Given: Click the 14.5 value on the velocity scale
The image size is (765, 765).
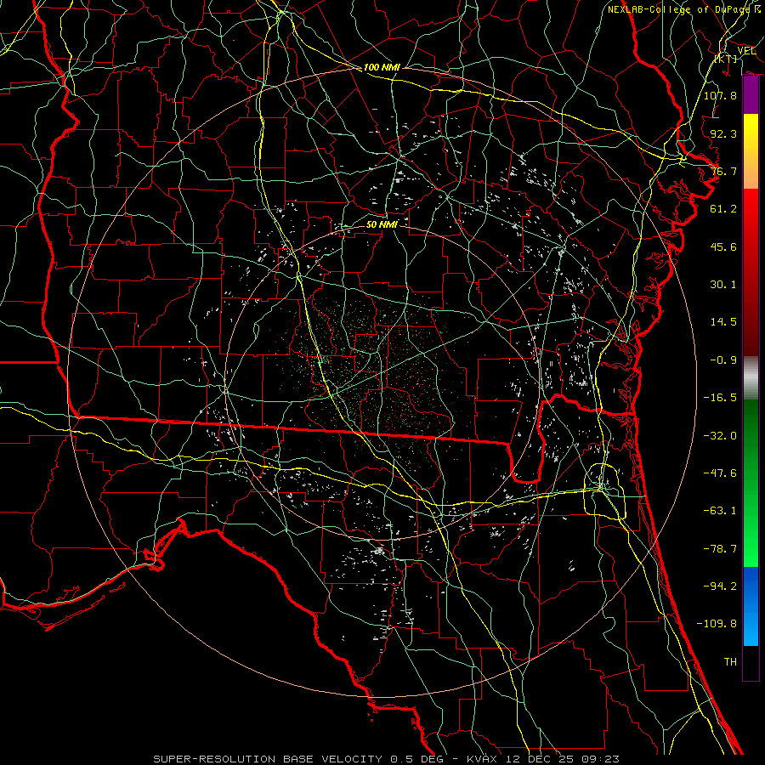Looking at the screenshot, I should click(723, 322).
